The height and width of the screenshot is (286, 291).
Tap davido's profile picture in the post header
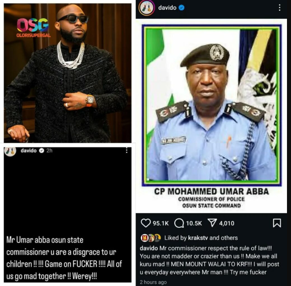coord(147,8)
